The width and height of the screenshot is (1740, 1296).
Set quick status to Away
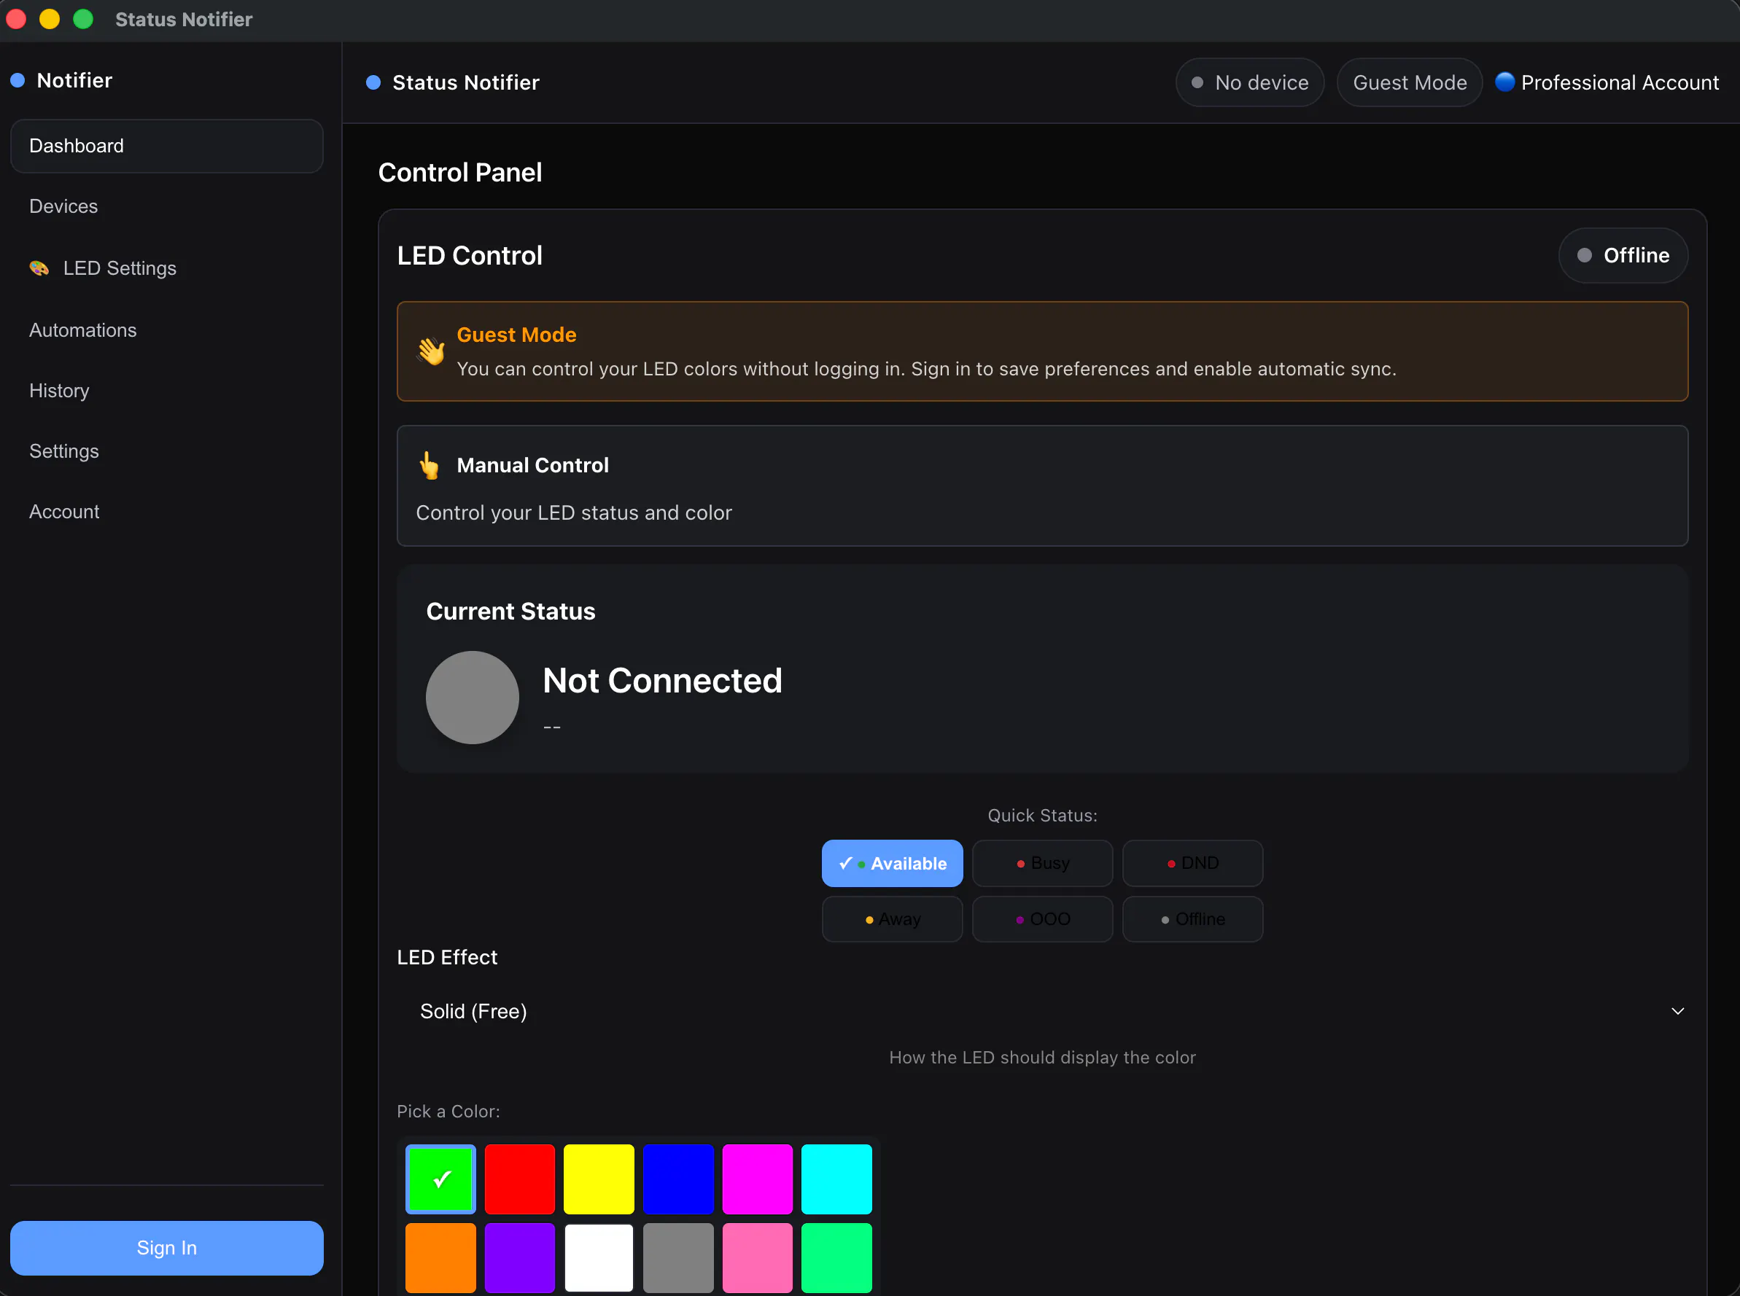pos(892,918)
